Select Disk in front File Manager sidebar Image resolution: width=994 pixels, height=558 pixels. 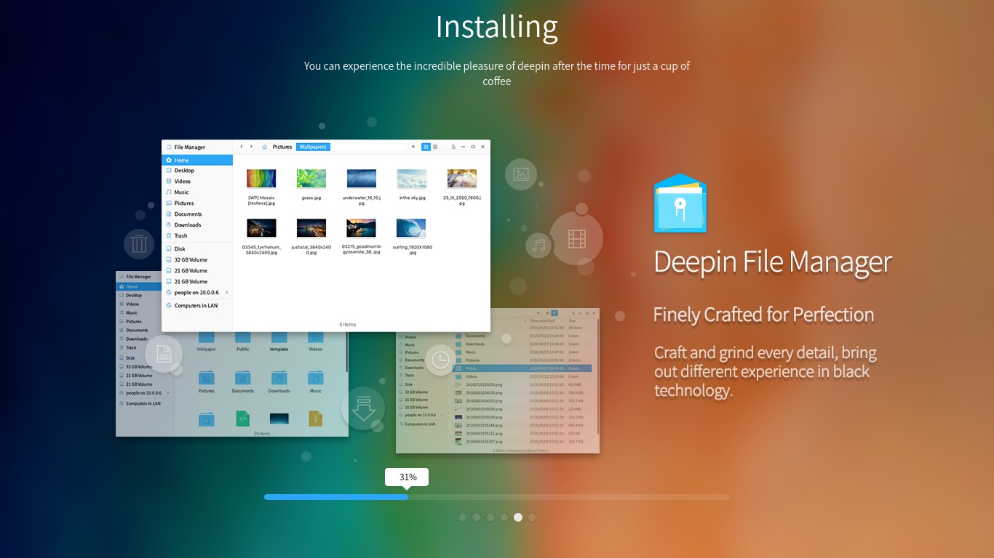pyautogui.click(x=197, y=249)
